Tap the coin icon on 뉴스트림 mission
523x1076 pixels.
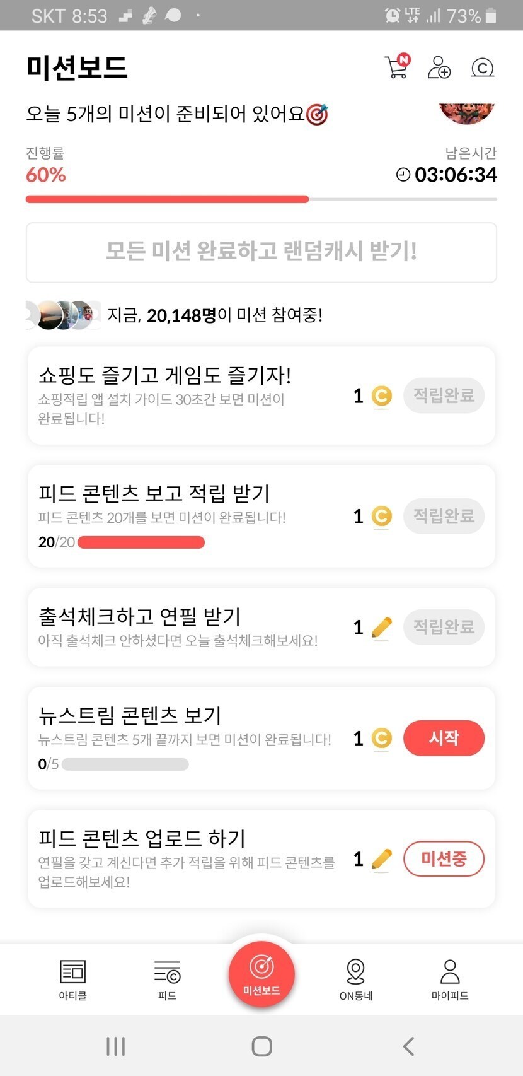[x=381, y=738]
